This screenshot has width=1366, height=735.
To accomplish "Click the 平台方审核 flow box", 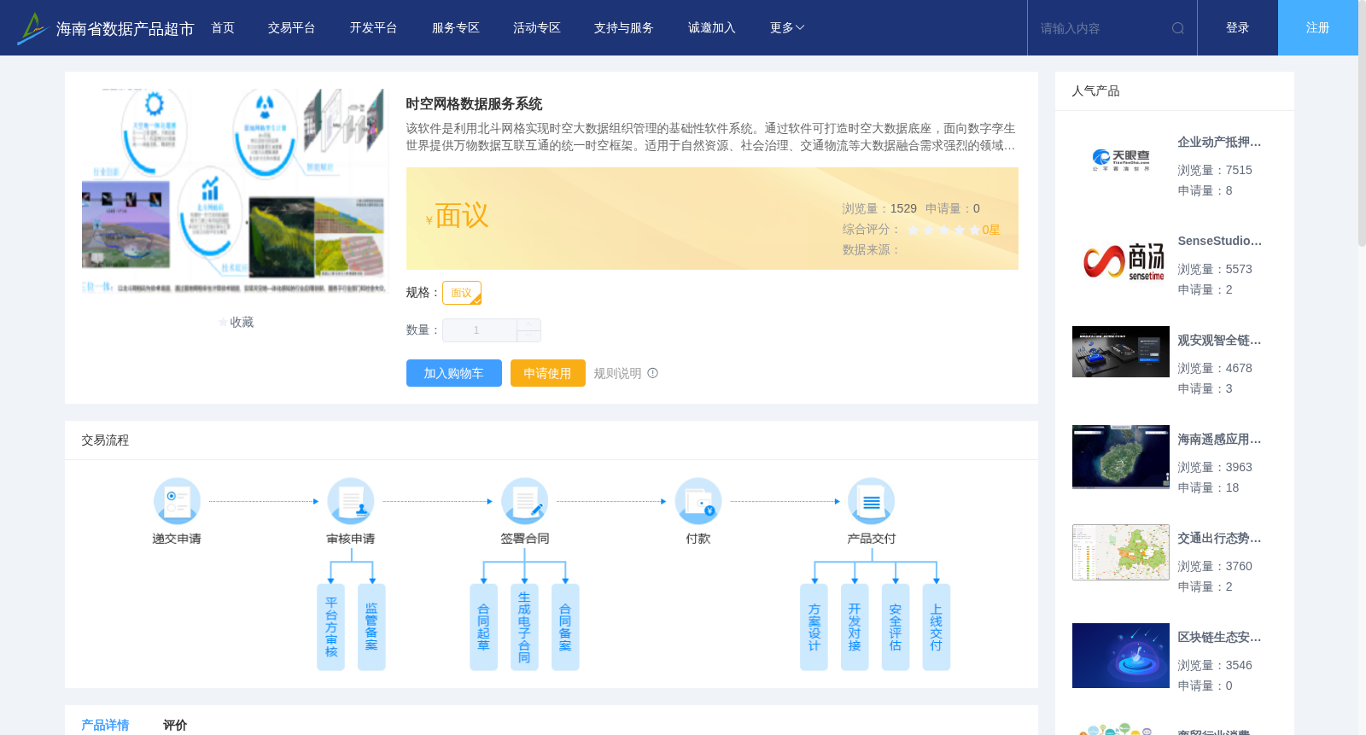I will point(330,627).
